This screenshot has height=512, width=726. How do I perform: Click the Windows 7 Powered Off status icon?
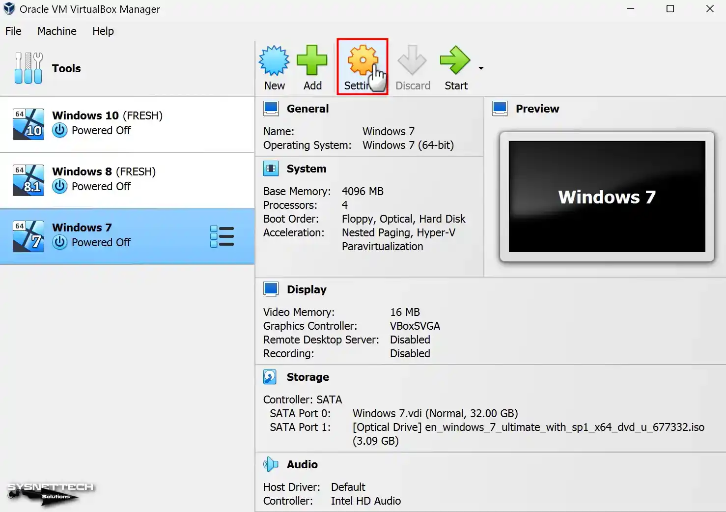point(60,242)
